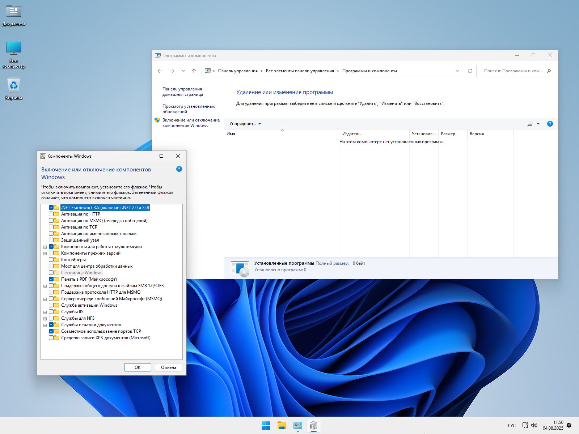Screen dimensions: 579x434
Task: Click Панель управления breadcrumb
Action: coord(238,71)
